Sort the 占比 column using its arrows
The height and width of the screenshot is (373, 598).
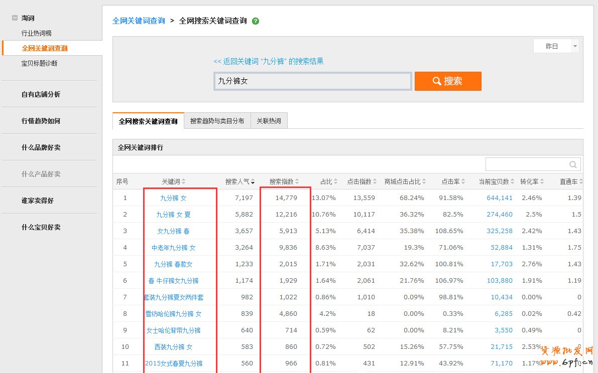coord(335,181)
